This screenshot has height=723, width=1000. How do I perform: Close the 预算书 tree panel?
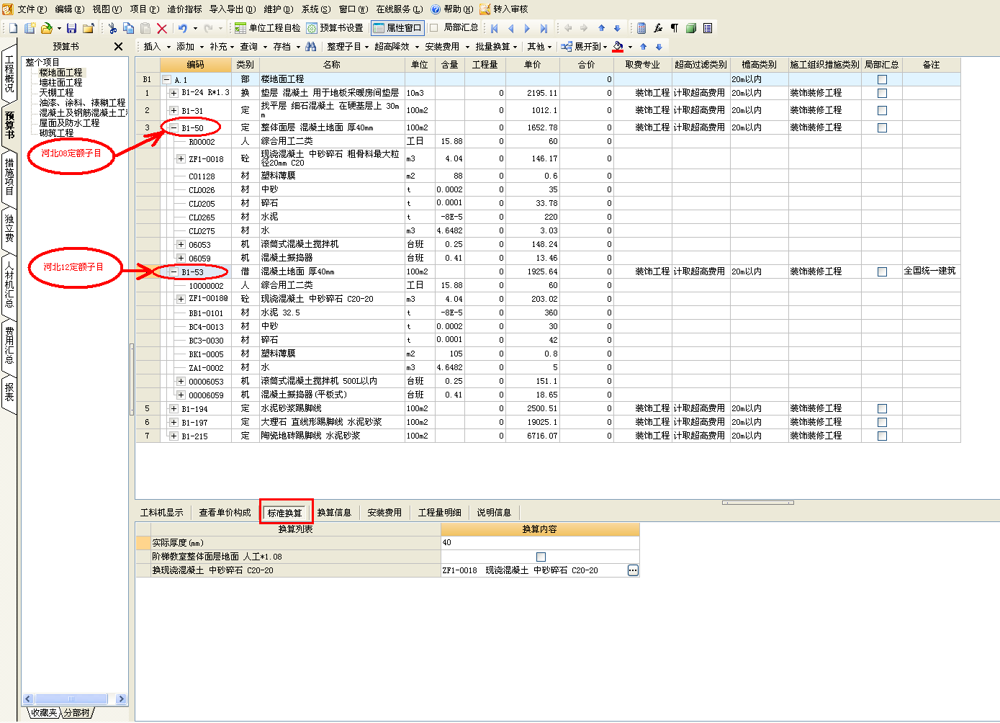point(119,46)
